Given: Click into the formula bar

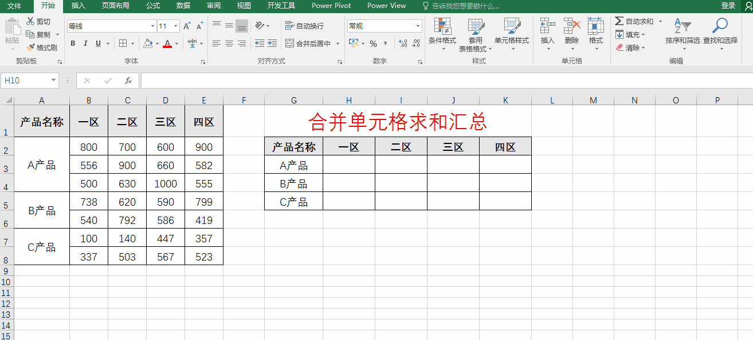Looking at the screenshot, I should pos(446,81).
